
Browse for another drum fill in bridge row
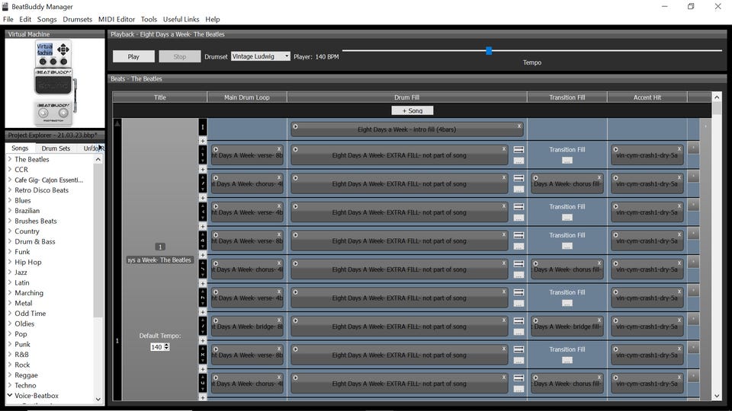(518, 332)
